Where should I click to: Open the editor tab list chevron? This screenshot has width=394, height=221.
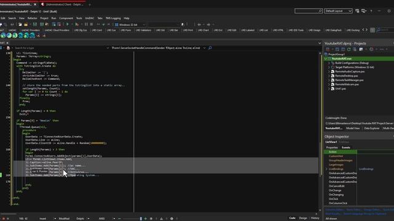tap(320, 43)
